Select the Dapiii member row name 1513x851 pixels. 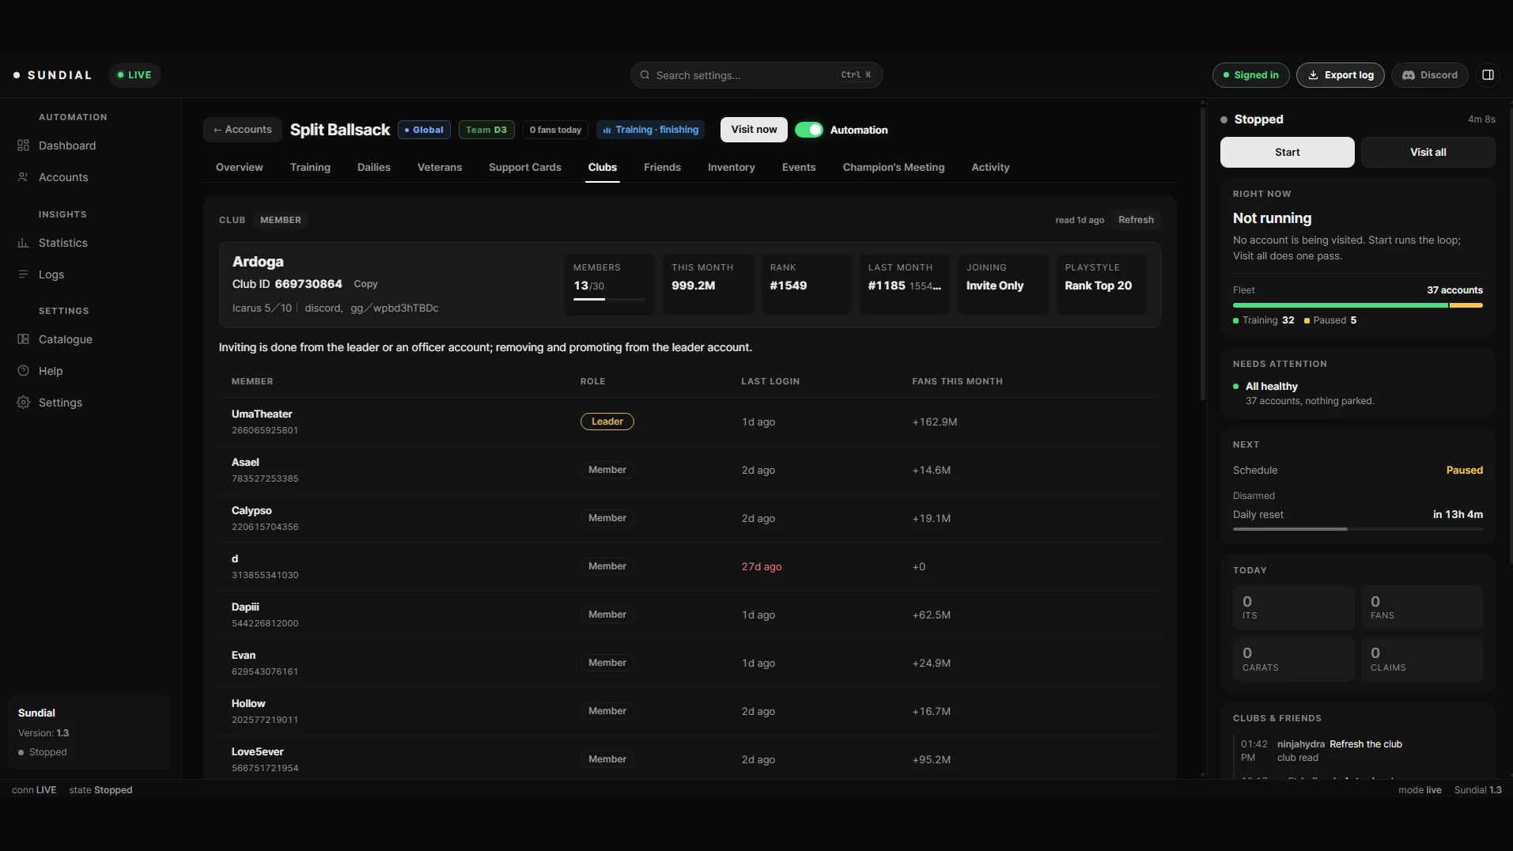tap(245, 607)
